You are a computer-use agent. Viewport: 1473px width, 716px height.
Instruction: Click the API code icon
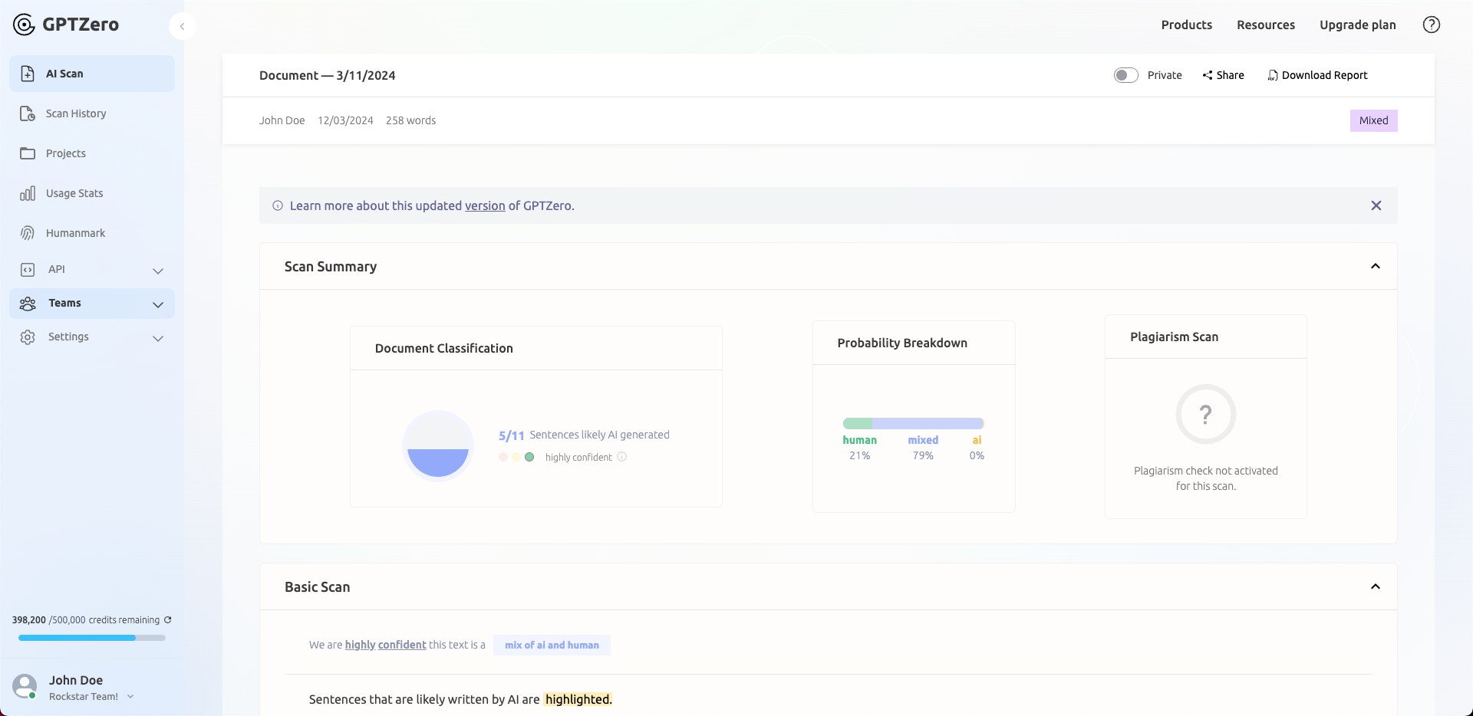click(x=28, y=270)
